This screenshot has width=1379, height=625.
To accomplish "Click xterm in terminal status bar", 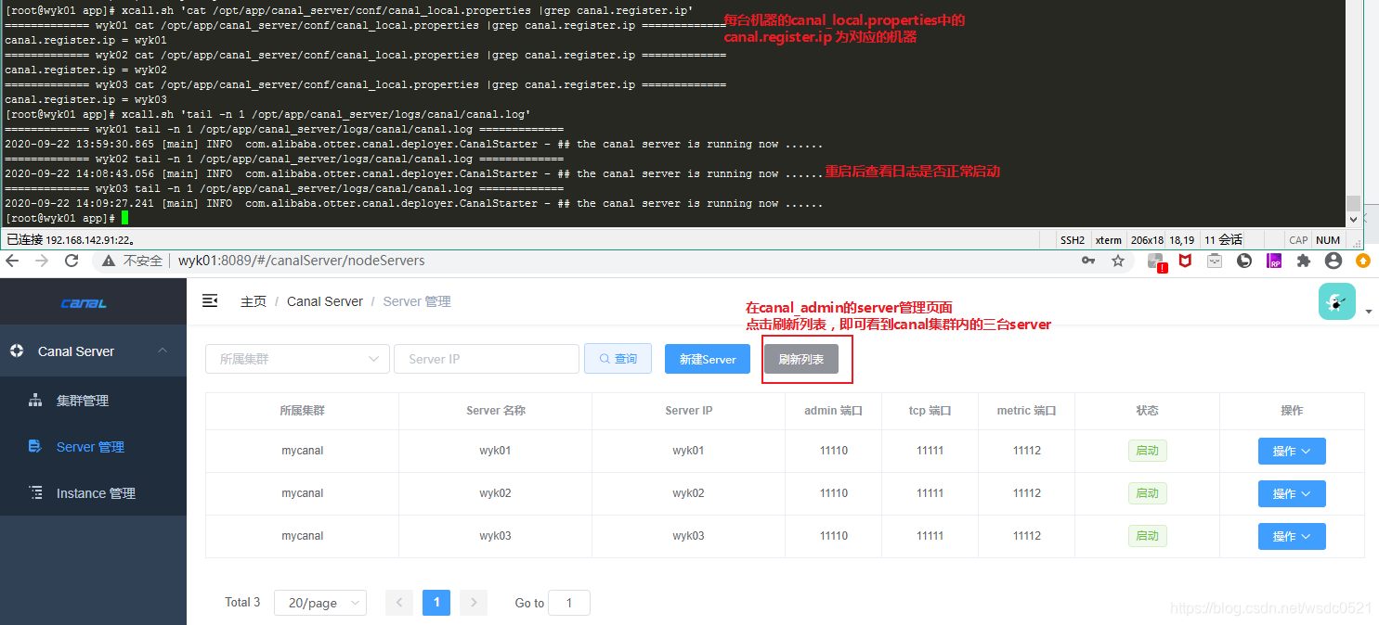I will point(1108,239).
